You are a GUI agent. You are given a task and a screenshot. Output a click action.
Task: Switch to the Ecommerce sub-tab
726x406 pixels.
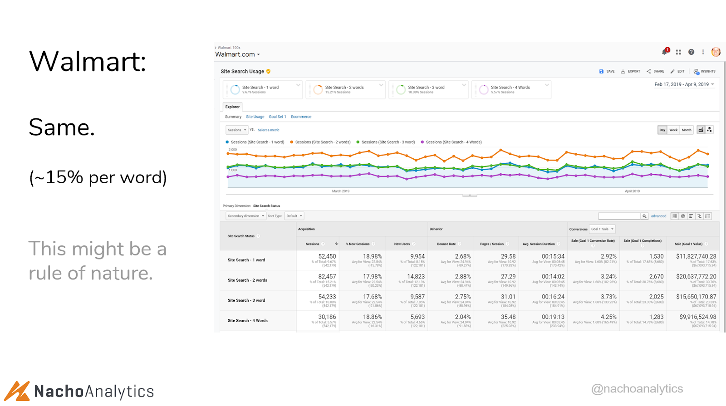point(301,117)
